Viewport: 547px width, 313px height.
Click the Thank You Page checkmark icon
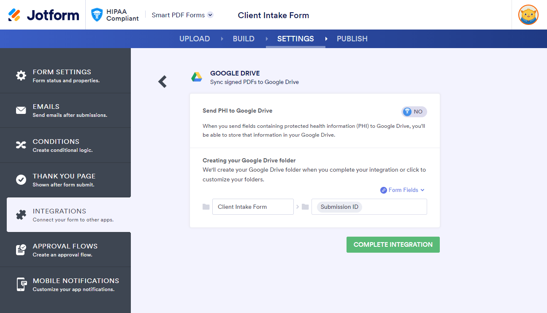tap(21, 180)
